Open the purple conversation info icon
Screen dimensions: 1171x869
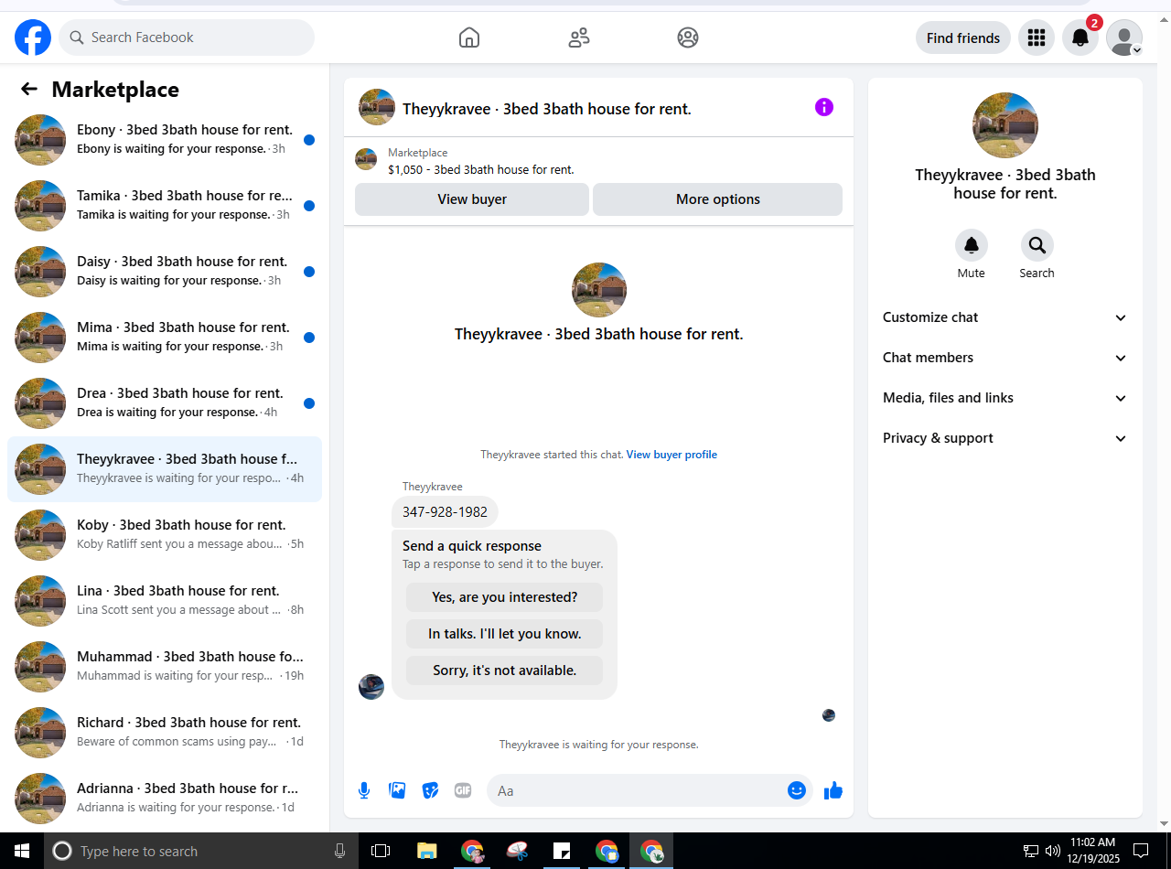click(824, 107)
